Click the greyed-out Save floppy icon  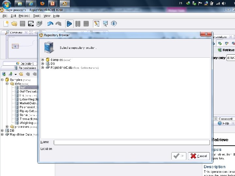click(x=23, y=24)
